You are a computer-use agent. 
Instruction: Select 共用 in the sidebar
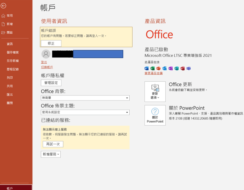tap(10, 86)
